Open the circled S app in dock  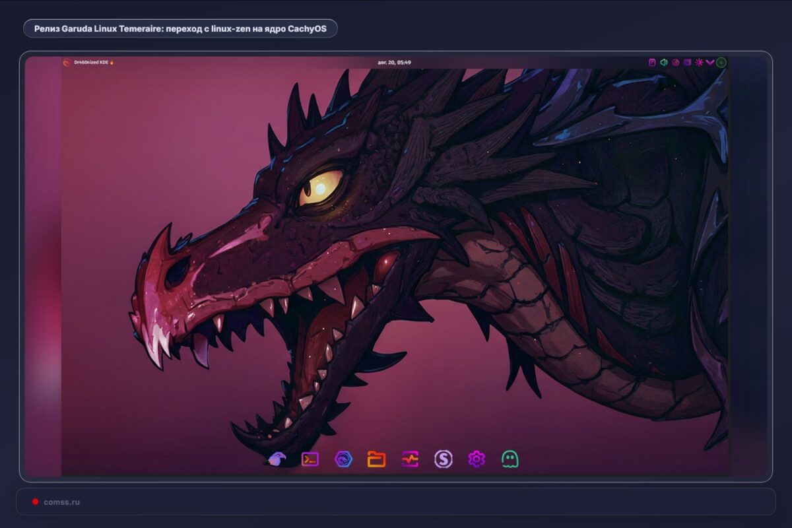[x=444, y=459]
